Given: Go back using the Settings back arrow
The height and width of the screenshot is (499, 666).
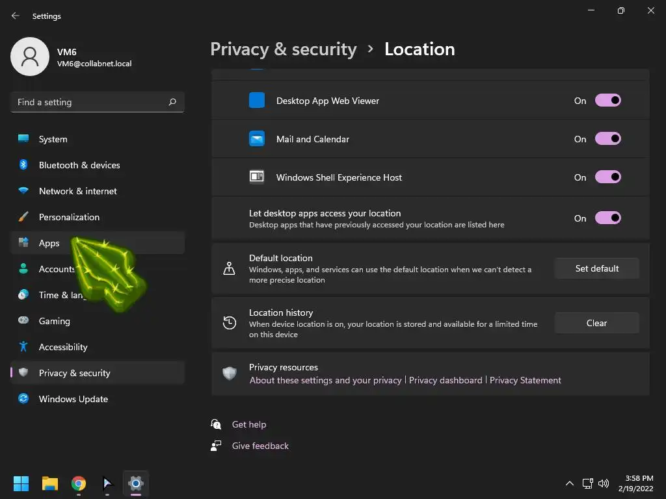Looking at the screenshot, I should (16, 16).
